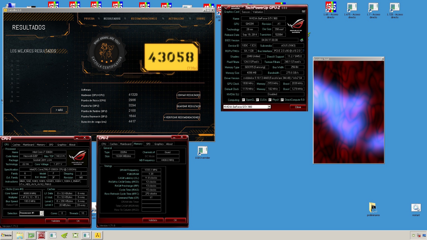This screenshot has height=240, width=427.
Task: Click GUARDAR RESULTADO button
Action: tap(188, 106)
